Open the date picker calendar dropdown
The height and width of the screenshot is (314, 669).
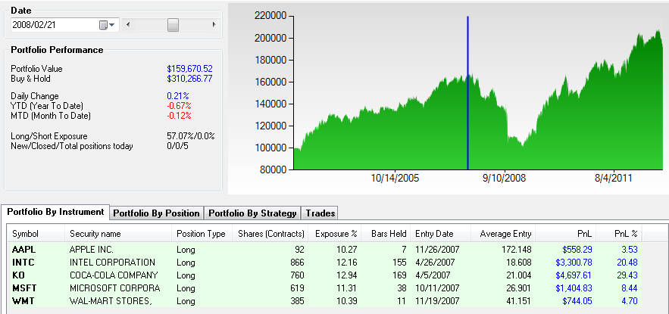click(108, 25)
